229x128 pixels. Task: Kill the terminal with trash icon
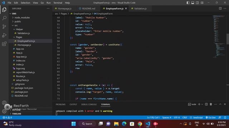(x=211, y=104)
